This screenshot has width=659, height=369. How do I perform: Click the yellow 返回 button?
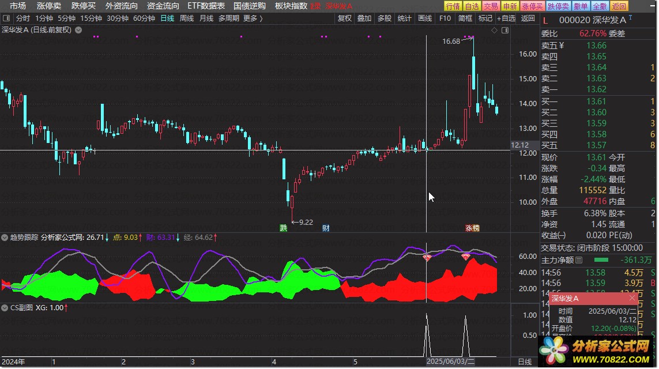coord(619,6)
